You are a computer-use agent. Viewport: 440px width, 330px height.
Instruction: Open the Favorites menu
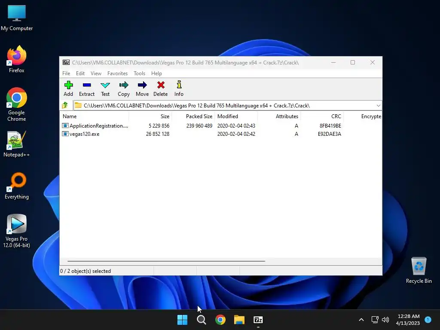click(x=118, y=73)
